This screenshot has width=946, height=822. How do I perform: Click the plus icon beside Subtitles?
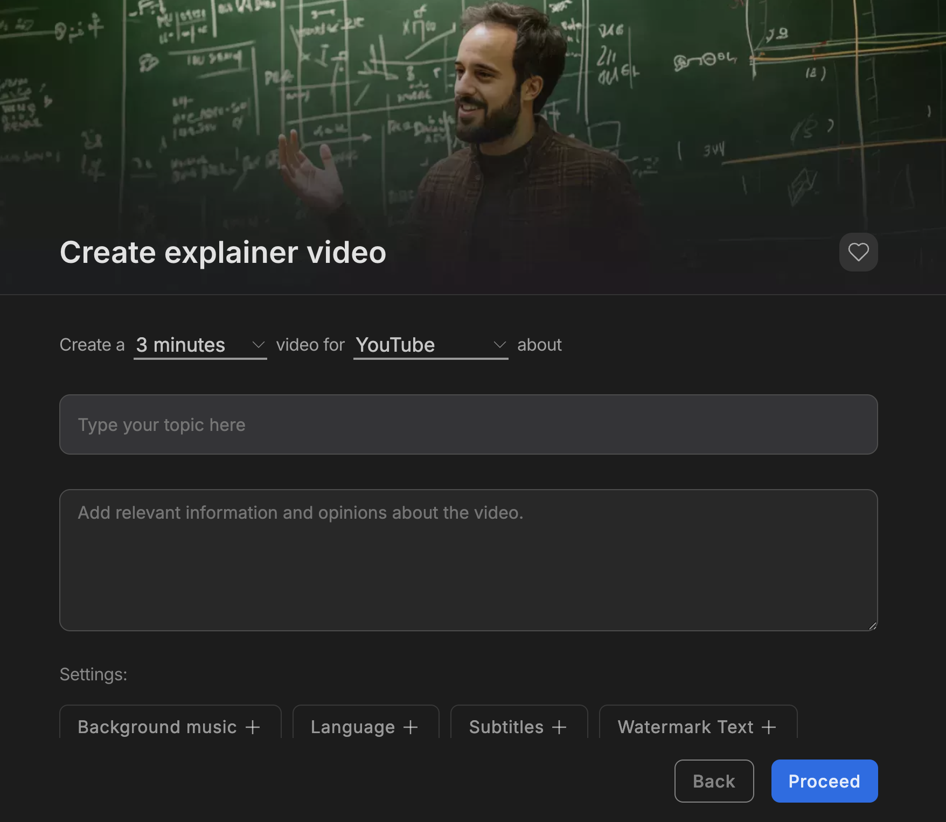(x=559, y=727)
